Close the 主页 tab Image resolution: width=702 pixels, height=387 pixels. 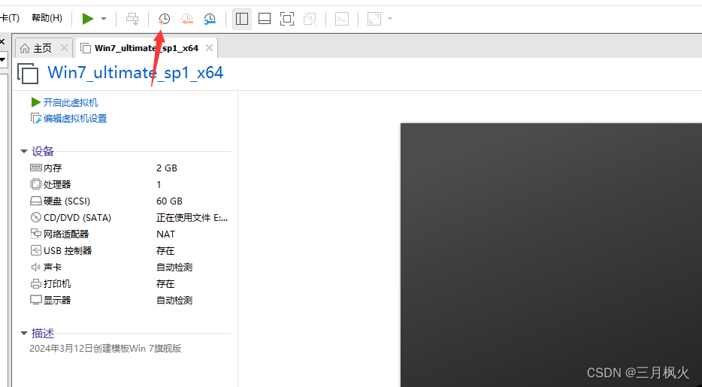click(x=64, y=47)
